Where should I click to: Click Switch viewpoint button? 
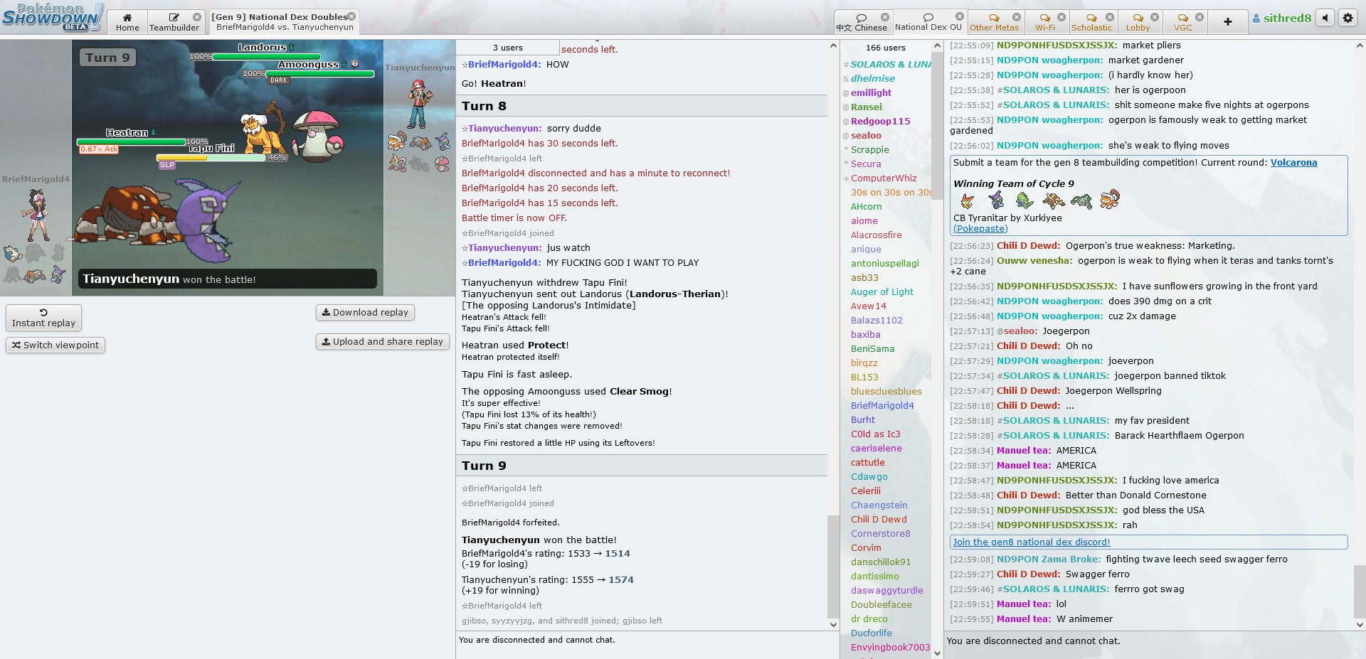(x=55, y=345)
